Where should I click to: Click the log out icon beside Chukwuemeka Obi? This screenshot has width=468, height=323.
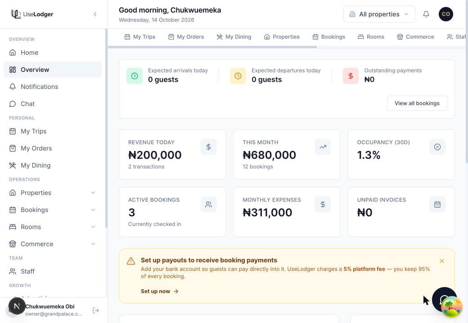tap(96, 310)
